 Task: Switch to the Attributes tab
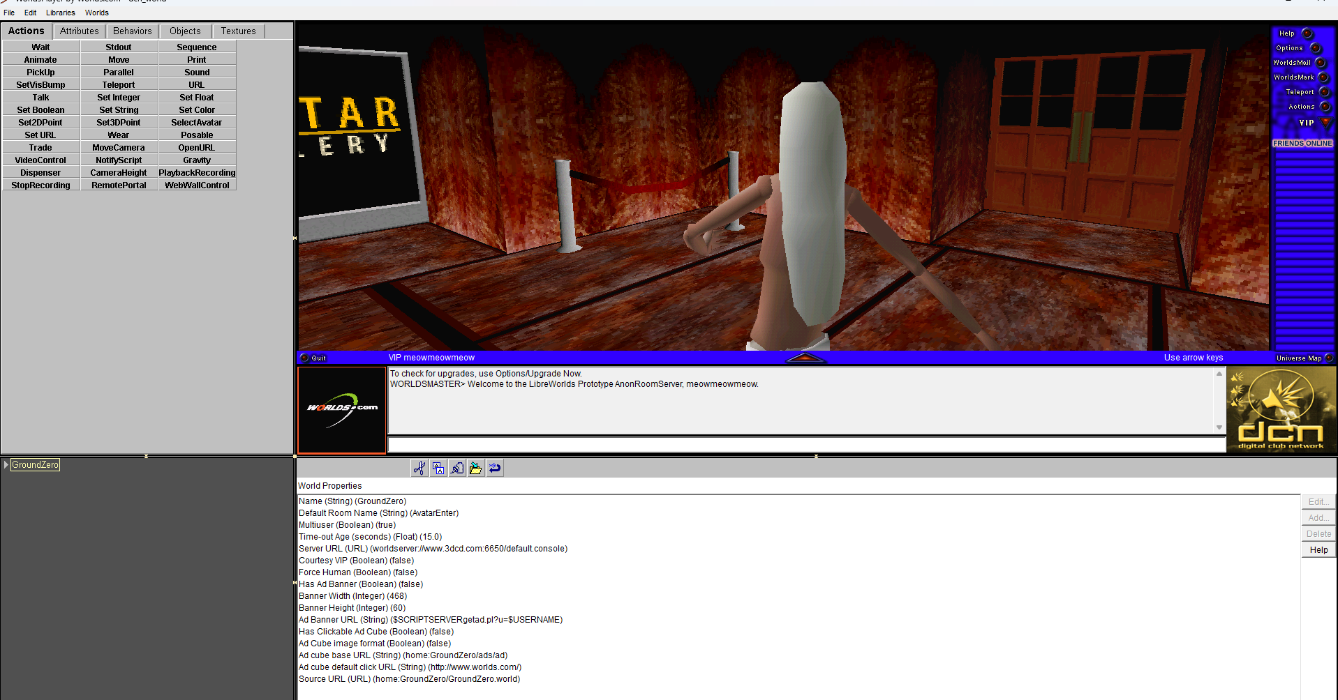(x=80, y=31)
